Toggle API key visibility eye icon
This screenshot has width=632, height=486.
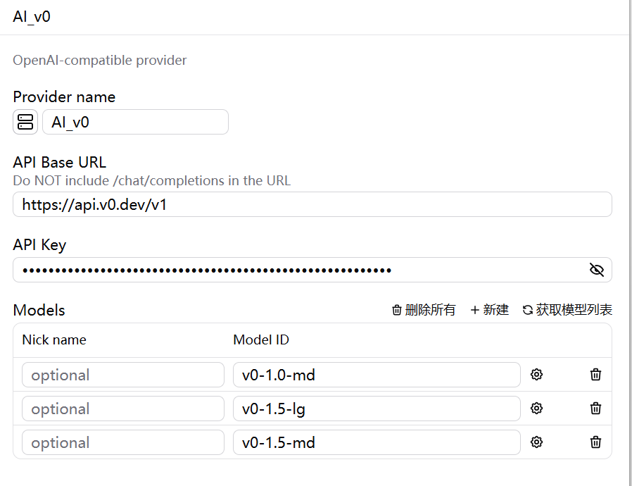pyautogui.click(x=597, y=270)
